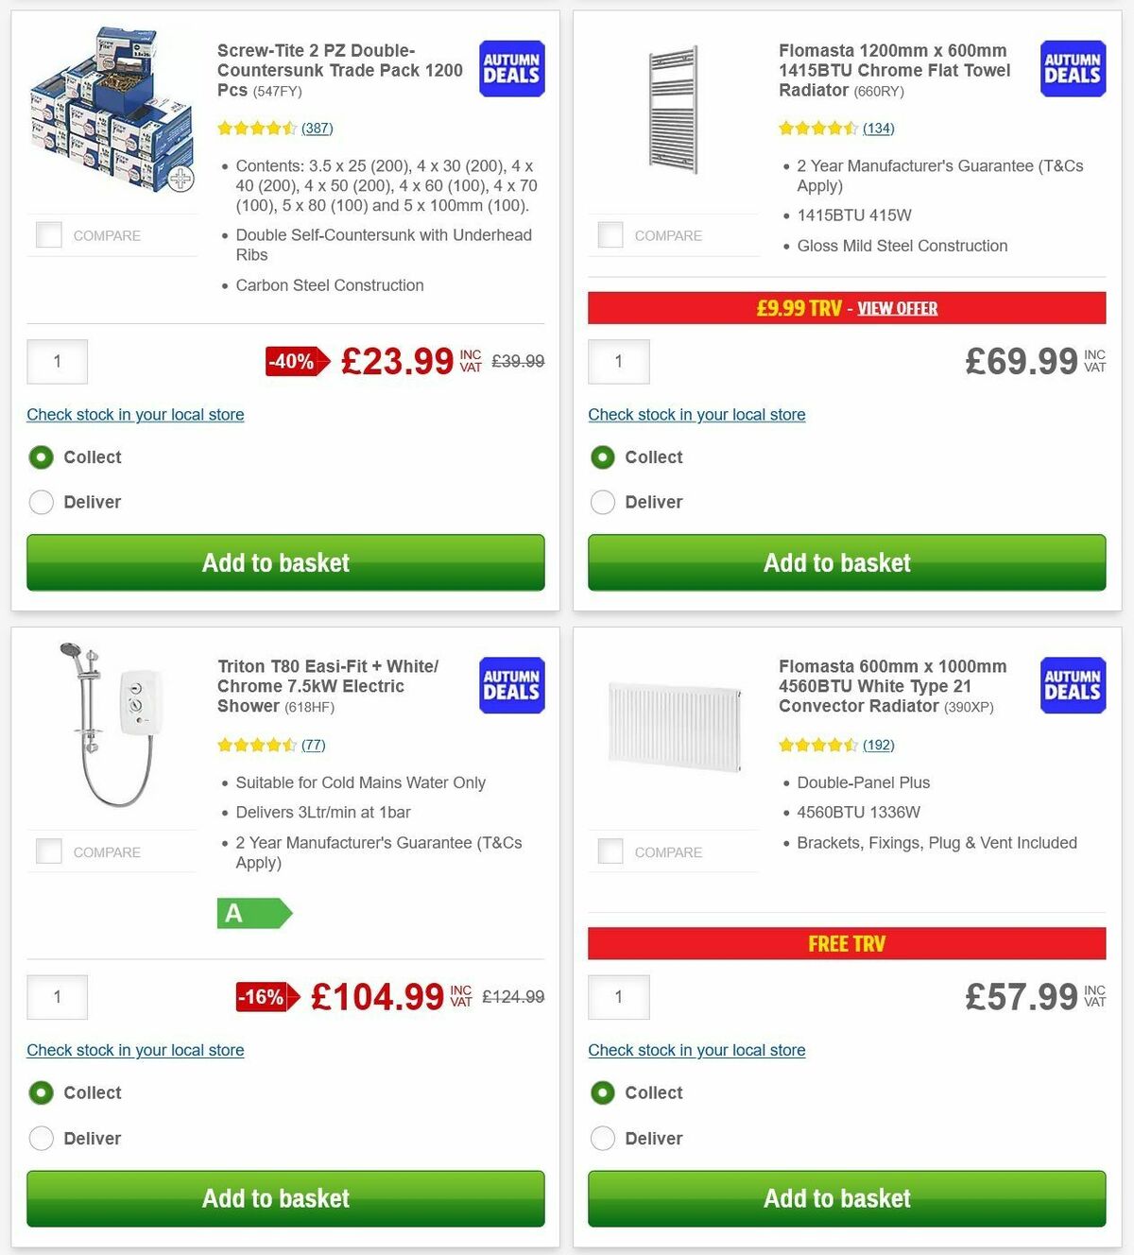
Task: Open the 387 reviews for the Screw-Tite pack
Action: (315, 128)
